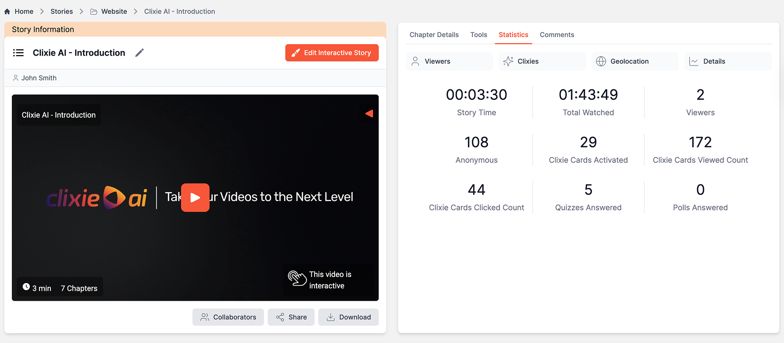Click Clixie Cards Clicked Count 44

coord(477,190)
